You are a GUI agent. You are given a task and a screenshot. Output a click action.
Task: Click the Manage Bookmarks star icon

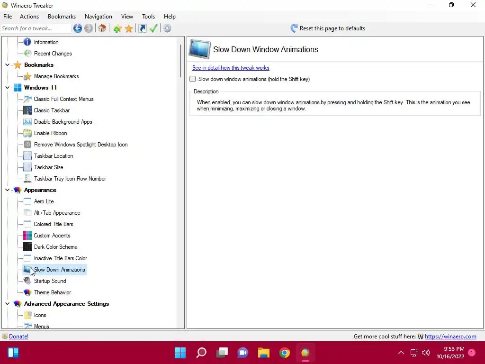pos(27,76)
